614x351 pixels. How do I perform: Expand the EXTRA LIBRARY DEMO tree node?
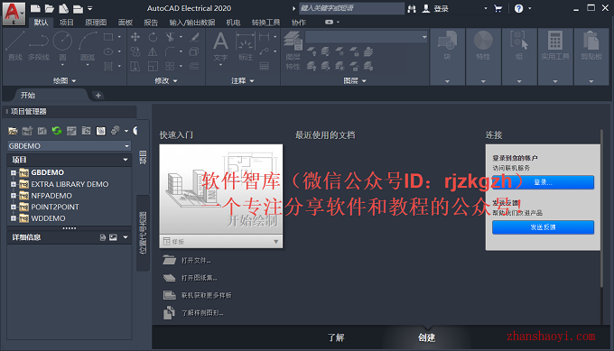[14, 184]
